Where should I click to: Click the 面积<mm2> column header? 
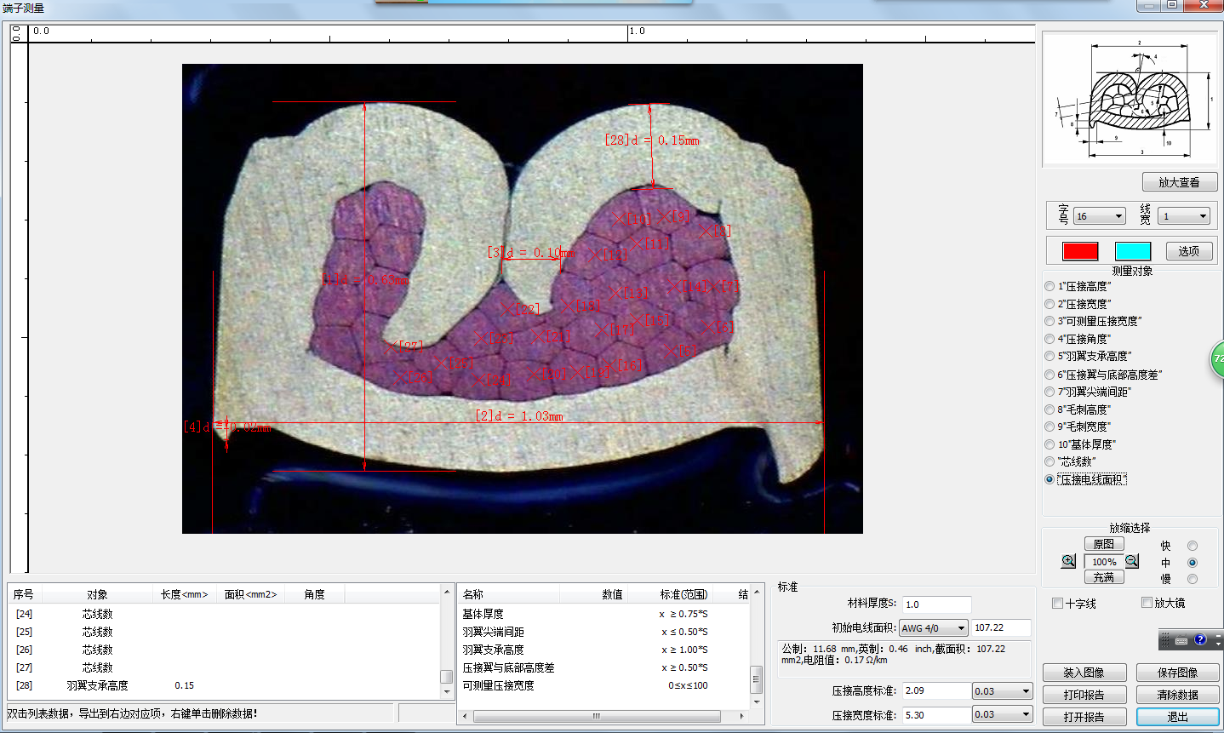tap(250, 594)
